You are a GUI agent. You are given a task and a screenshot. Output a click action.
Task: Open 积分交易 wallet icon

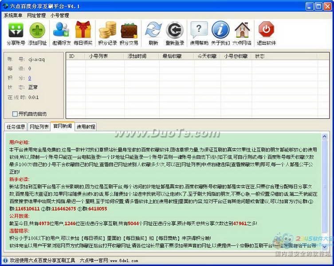tap(129, 33)
